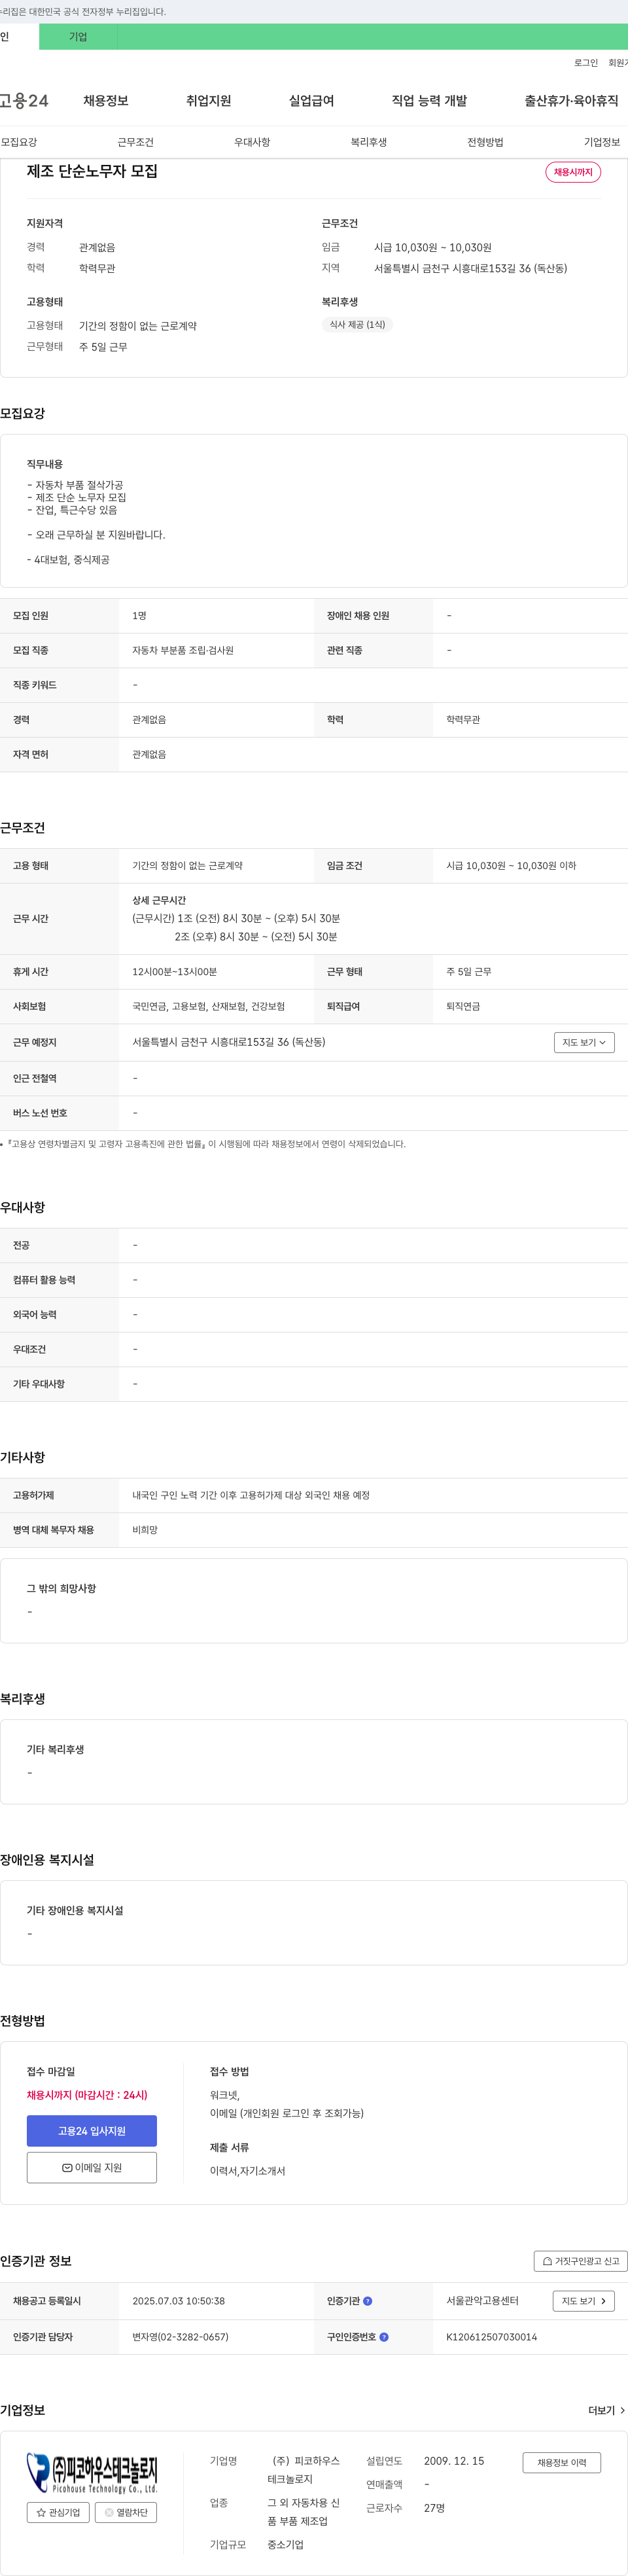Jump to the 우대사항 section tab
Screen dimensions: 628x2576
pyautogui.click(x=252, y=142)
